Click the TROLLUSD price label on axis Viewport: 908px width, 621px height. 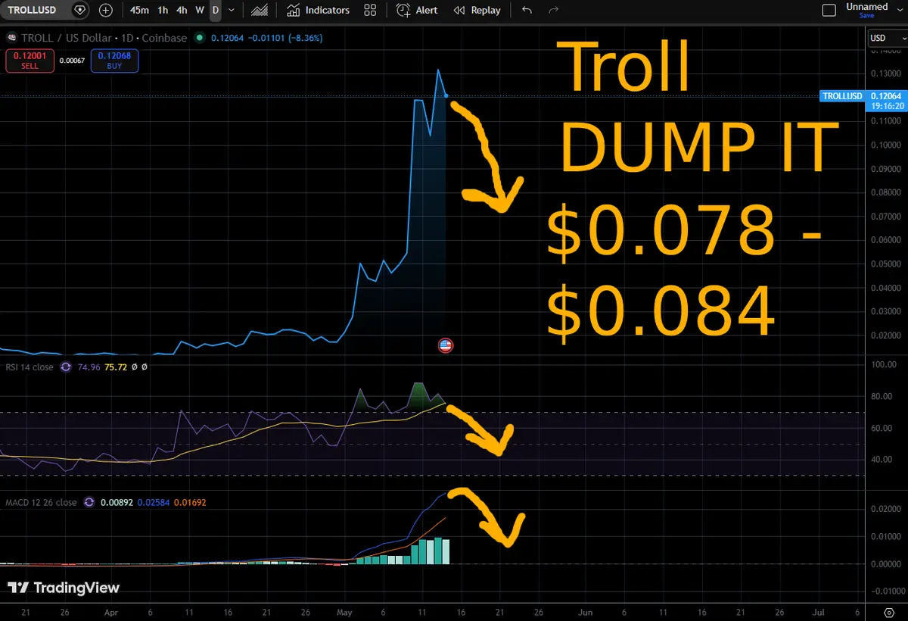843,96
